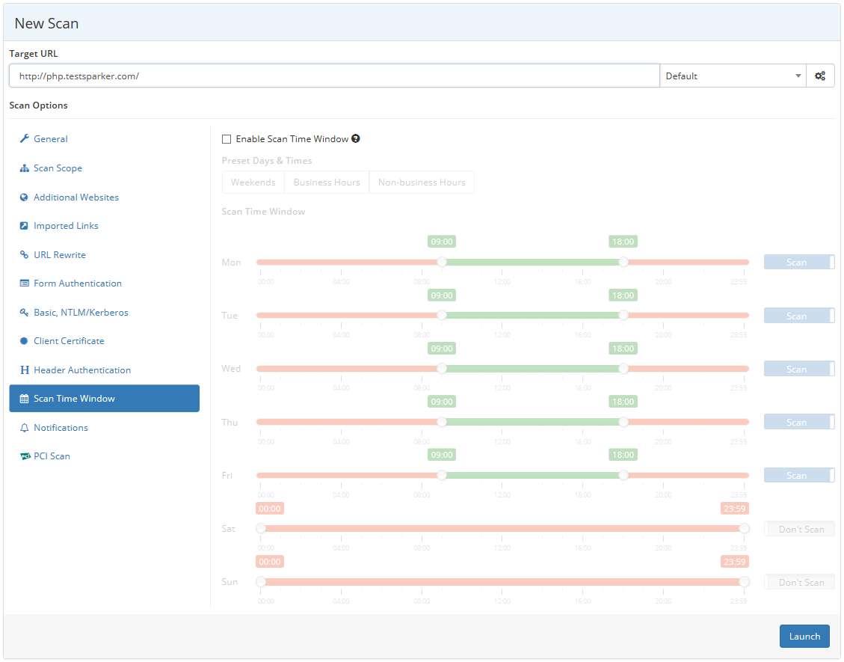Click the Imported Links icon
The width and height of the screenshot is (844, 662).
pyautogui.click(x=24, y=226)
